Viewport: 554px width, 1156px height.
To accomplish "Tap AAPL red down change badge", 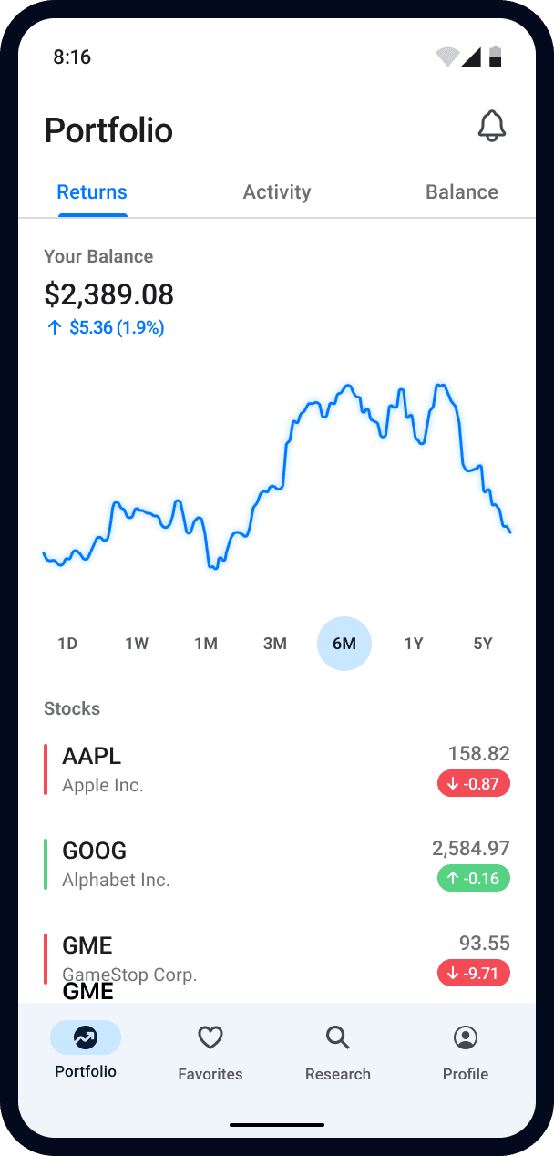I will pos(474,783).
